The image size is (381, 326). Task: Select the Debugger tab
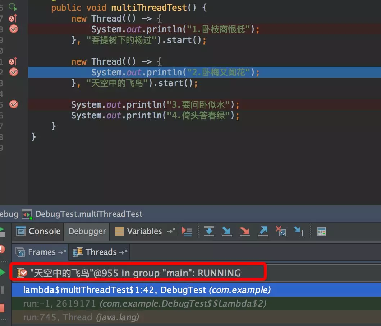point(87,231)
